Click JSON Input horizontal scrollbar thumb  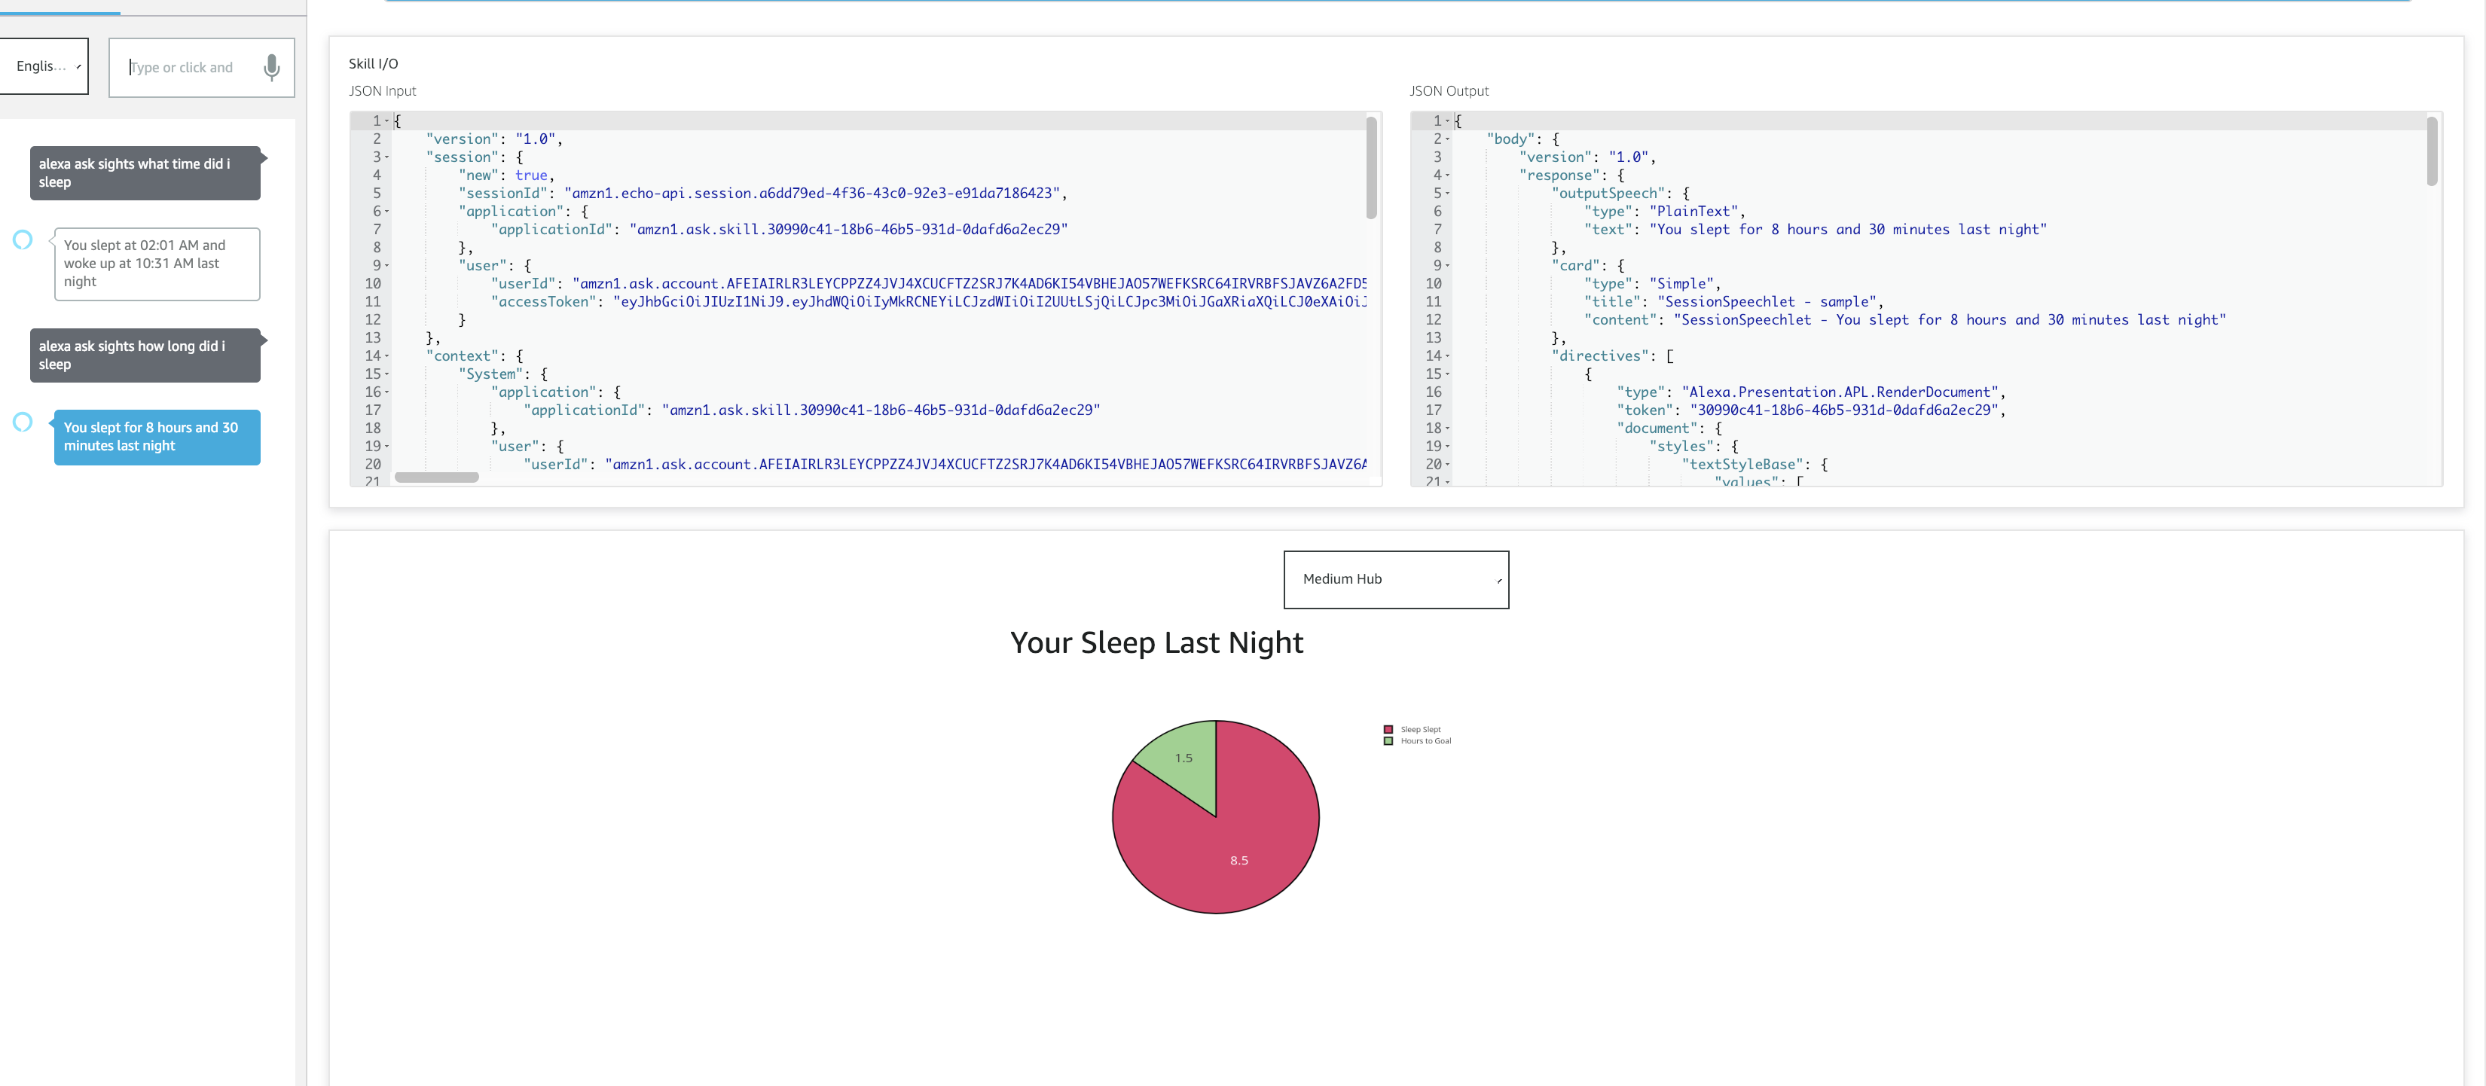[x=436, y=477]
